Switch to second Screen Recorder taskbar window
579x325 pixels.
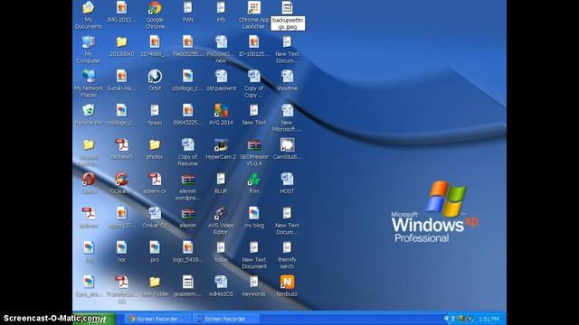(225, 319)
